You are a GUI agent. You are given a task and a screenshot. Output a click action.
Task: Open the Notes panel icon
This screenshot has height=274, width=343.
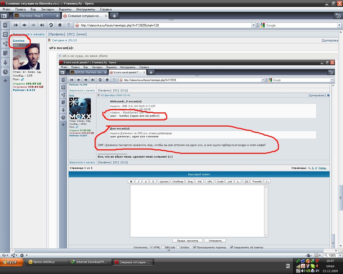coord(5,53)
